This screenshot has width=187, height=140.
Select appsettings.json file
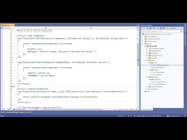(x=157, y=87)
